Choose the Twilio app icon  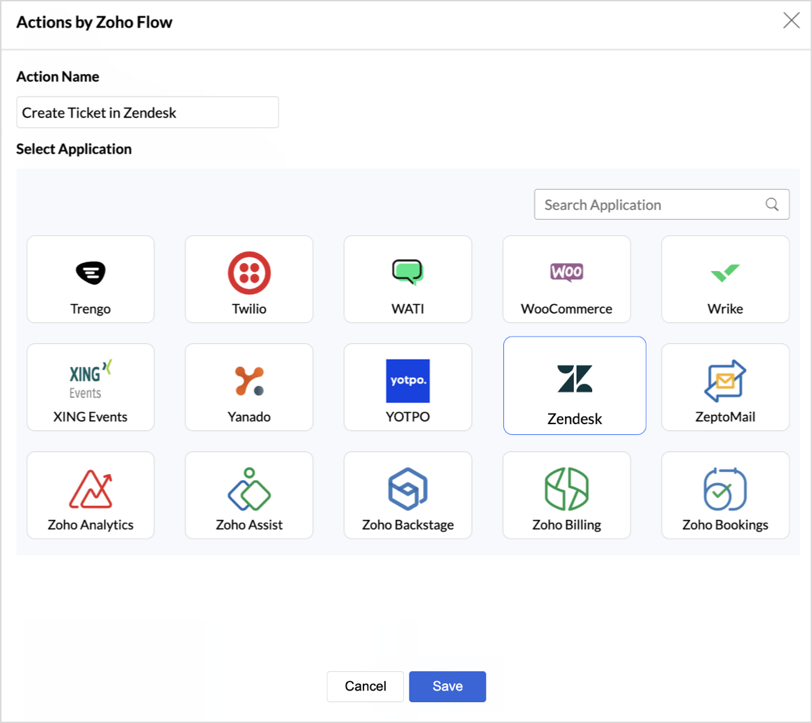pos(249,272)
